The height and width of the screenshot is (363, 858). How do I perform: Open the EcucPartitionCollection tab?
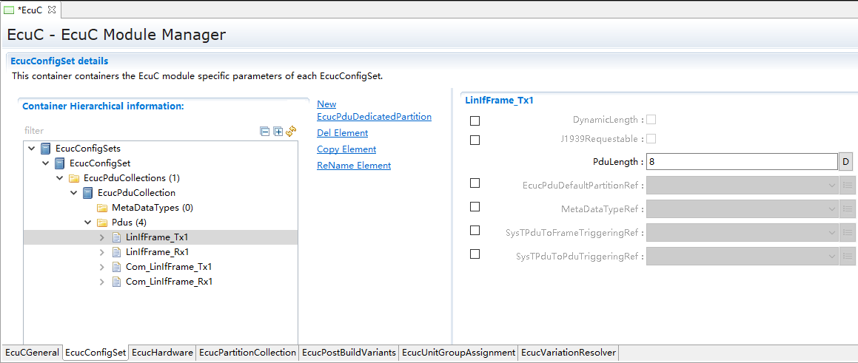click(x=247, y=353)
